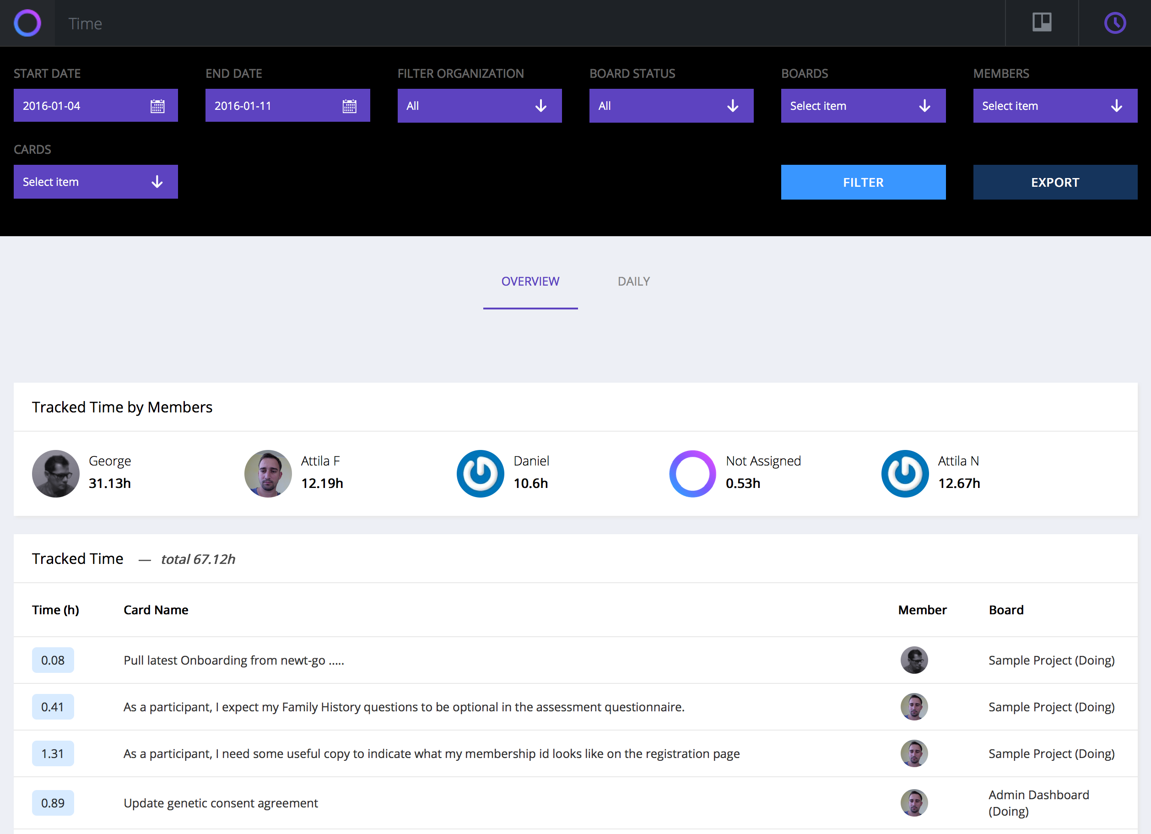Open the end date calendar picker
The width and height of the screenshot is (1151, 834).
tap(350, 106)
